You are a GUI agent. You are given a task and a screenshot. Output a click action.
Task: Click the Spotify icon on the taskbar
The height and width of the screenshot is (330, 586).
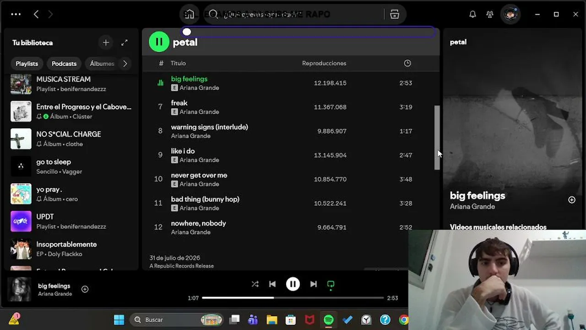(x=329, y=319)
